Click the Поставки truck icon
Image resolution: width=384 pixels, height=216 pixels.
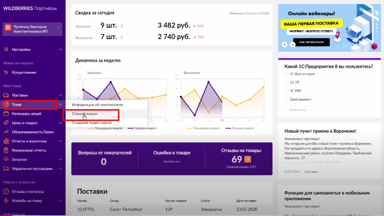[6, 95]
